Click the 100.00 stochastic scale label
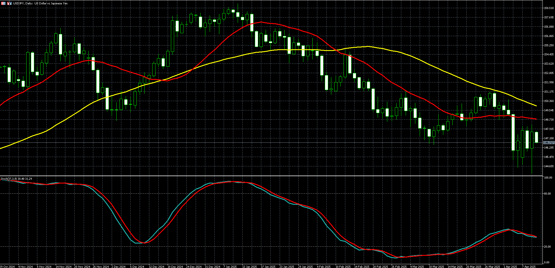 coord(548,177)
